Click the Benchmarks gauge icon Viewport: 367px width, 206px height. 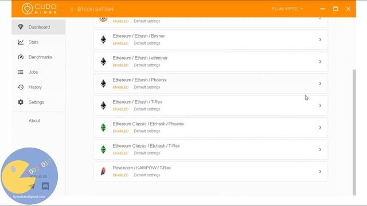tap(21, 57)
